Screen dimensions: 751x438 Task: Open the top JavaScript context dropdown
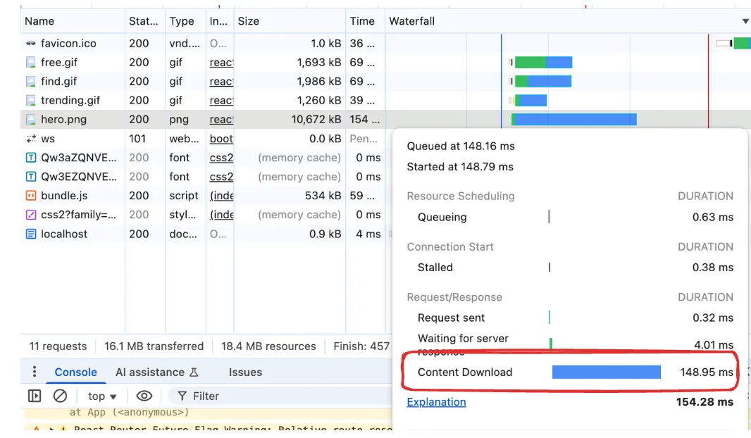(x=102, y=396)
